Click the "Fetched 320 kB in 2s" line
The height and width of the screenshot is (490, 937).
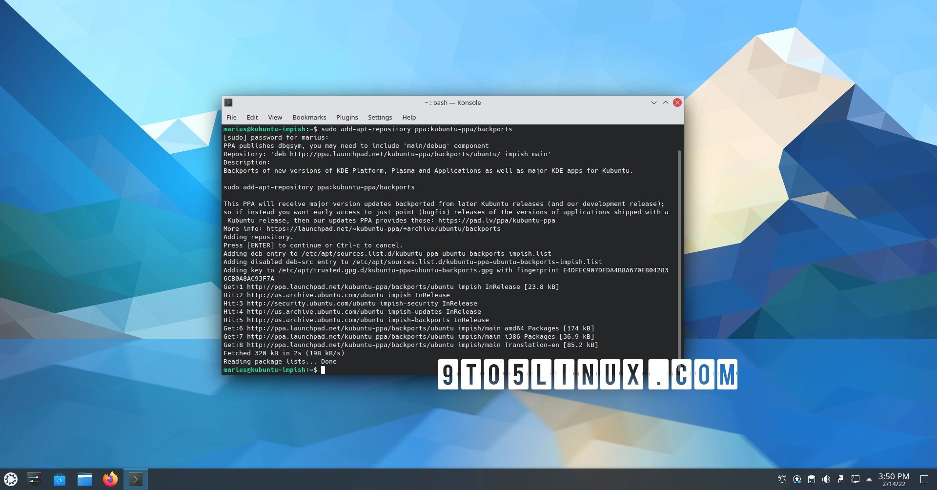284,353
